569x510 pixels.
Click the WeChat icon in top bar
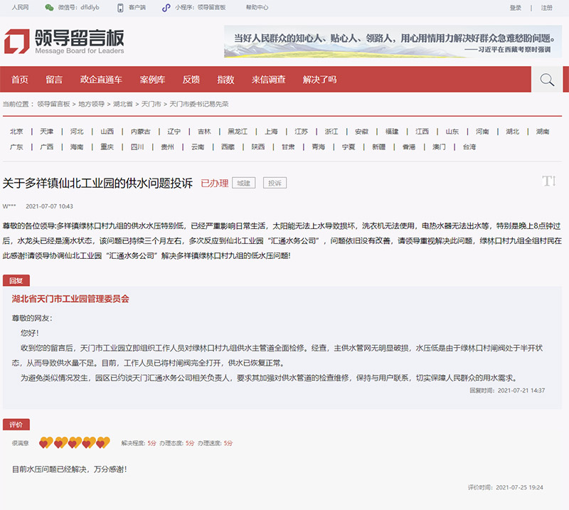click(x=49, y=8)
